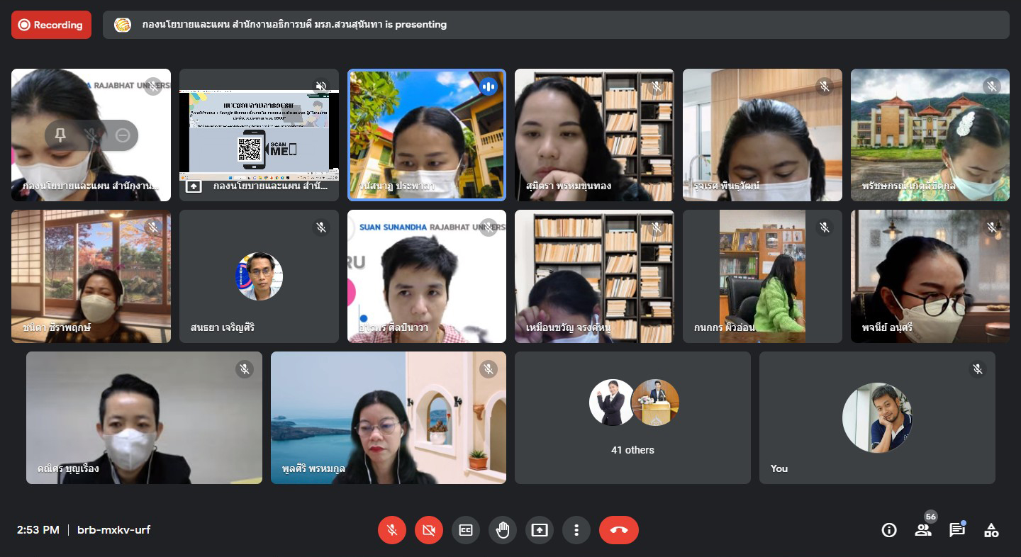Screen dimensions: 1021x557
Task: Toggle closed captions CC button
Action: pos(466,530)
